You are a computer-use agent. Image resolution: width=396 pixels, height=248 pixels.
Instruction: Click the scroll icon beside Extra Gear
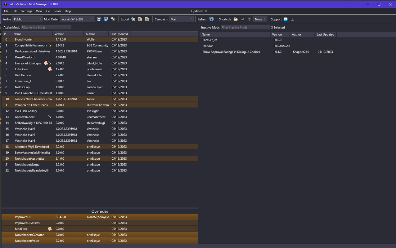pos(50,69)
